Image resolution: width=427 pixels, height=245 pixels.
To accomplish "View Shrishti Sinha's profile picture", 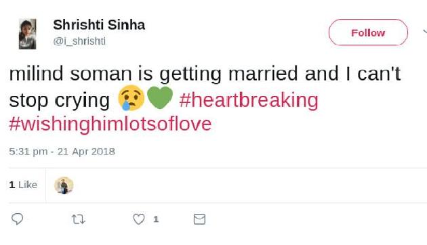I will click(27, 34).
